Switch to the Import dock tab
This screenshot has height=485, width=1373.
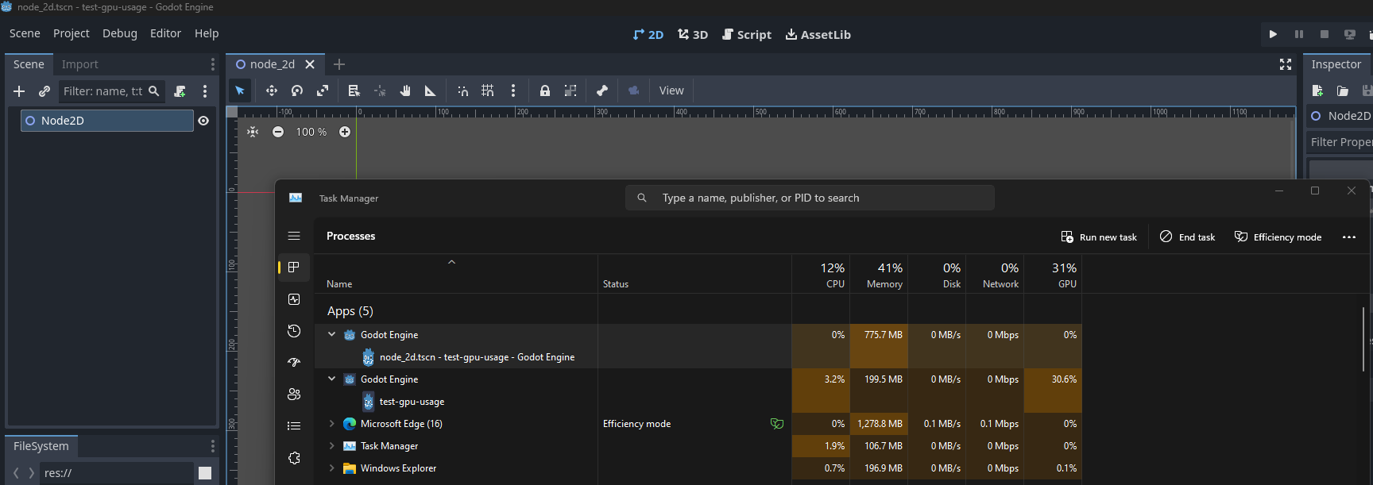(x=80, y=64)
